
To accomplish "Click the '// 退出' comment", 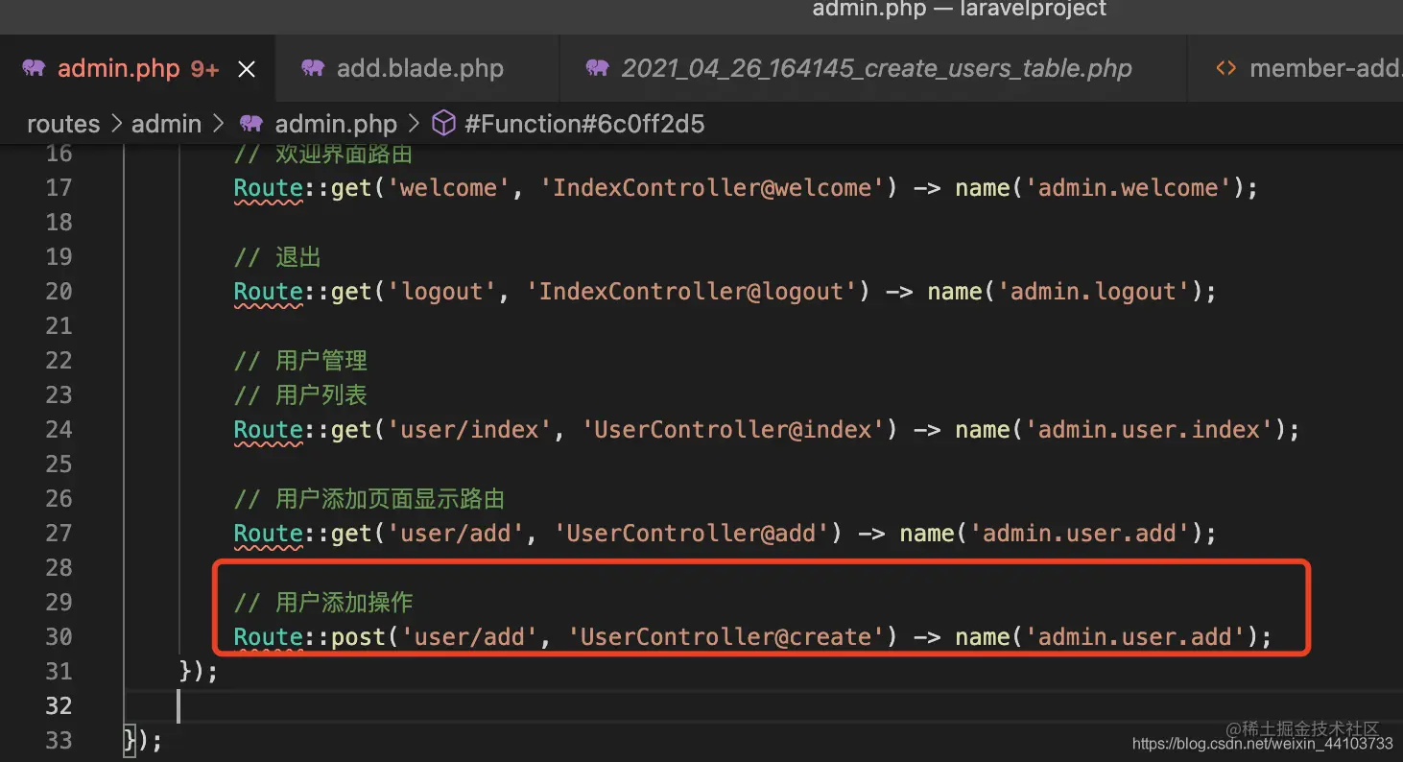I will pyautogui.click(x=277, y=257).
